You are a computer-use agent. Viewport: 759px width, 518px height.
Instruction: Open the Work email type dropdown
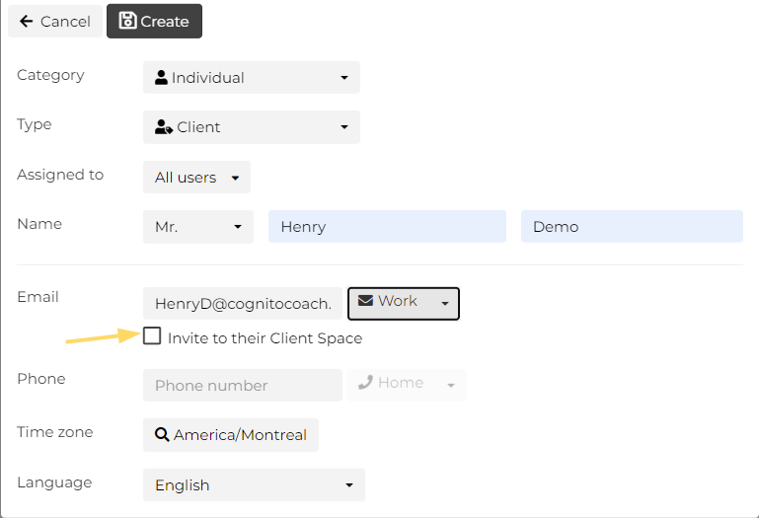404,304
